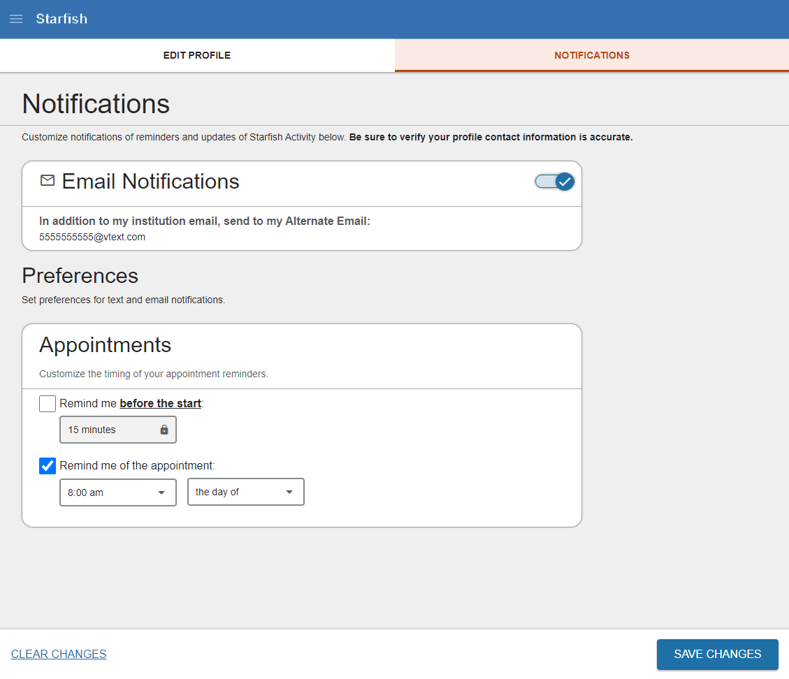Click the Save Changes button
Image resolution: width=789 pixels, height=679 pixels.
717,655
